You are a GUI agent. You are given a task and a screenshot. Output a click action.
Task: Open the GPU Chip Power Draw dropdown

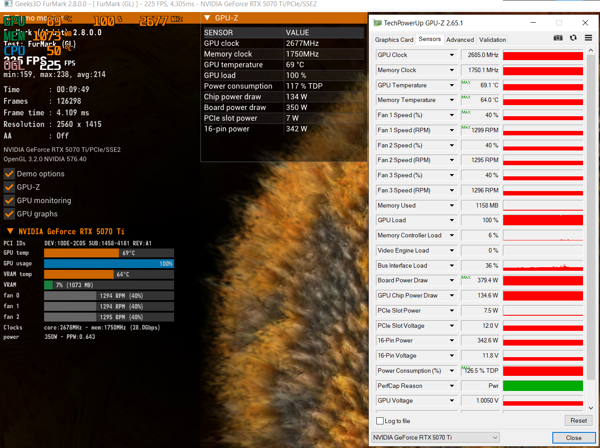pyautogui.click(x=452, y=295)
